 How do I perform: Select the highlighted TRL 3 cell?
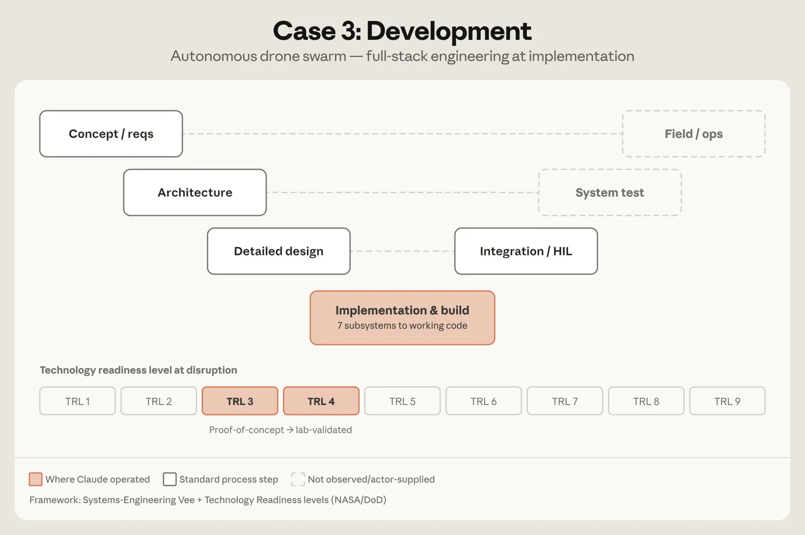(240, 401)
